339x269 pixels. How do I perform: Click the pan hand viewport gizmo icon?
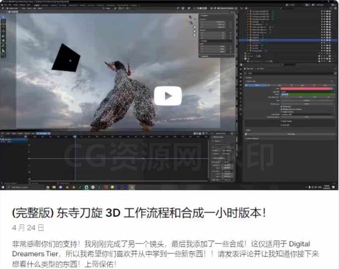[x=194, y=31]
